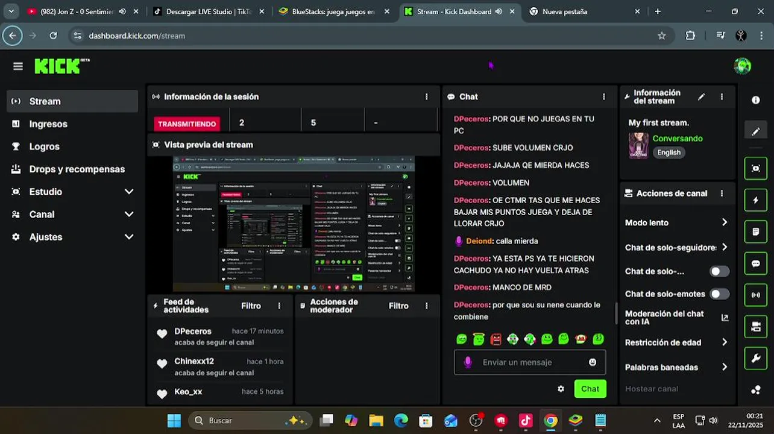Image resolution: width=774 pixels, height=434 pixels.
Task: Click the three-dots icon at rail bottom
Action: 756,390
